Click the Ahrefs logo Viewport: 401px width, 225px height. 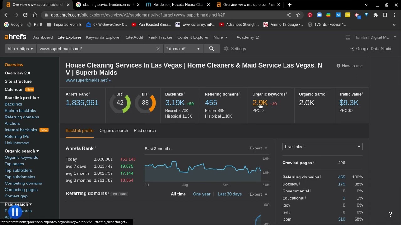coord(15,37)
